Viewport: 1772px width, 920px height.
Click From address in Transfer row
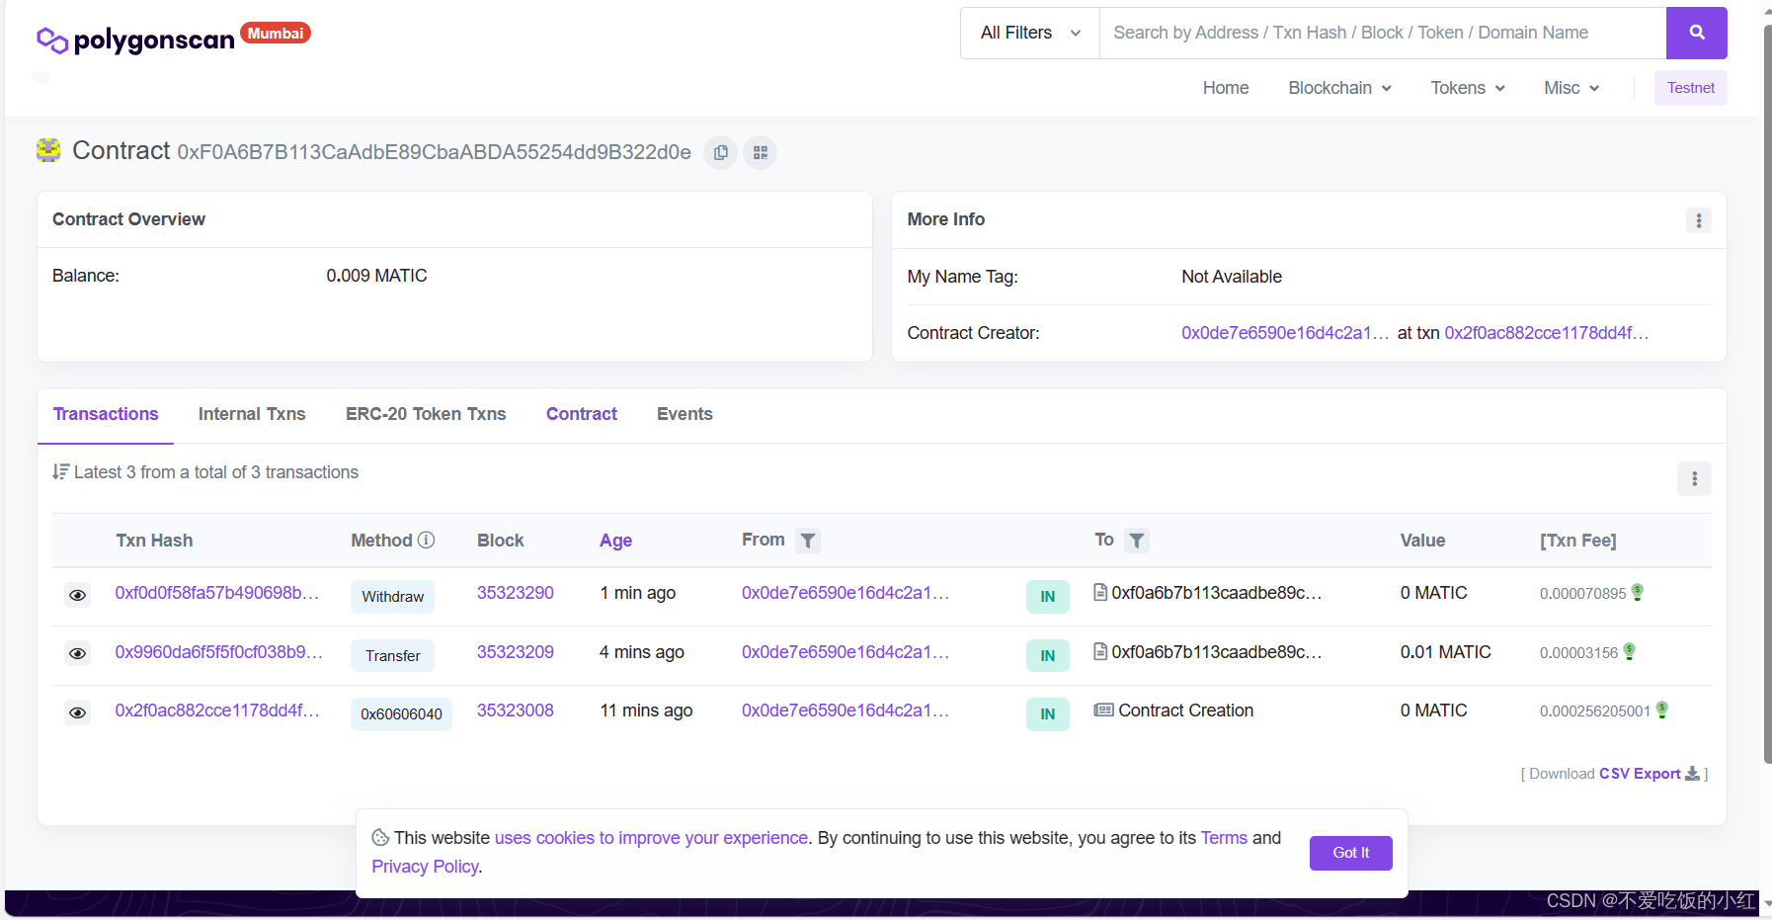coord(846,652)
